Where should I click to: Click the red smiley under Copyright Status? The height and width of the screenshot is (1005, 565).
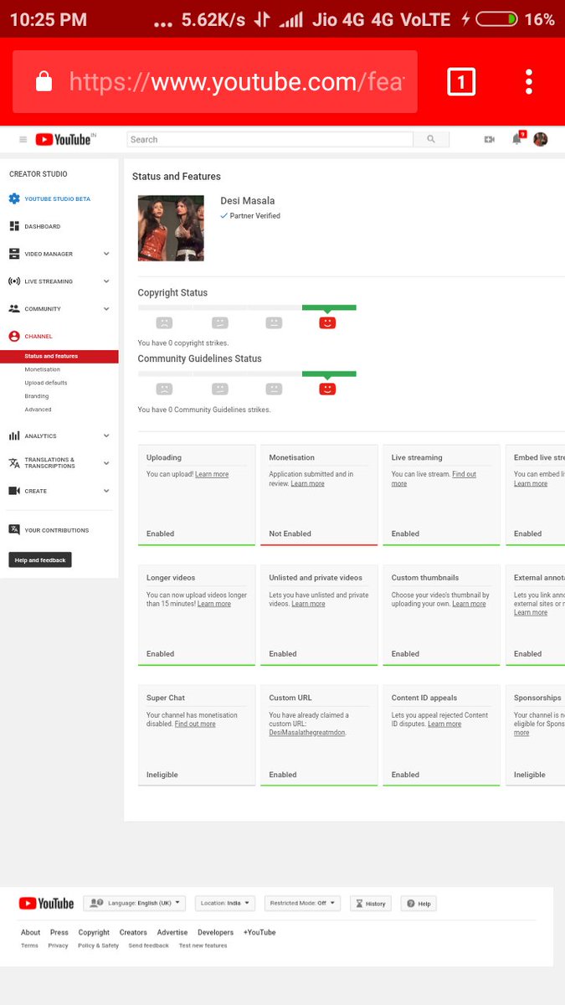coord(327,322)
